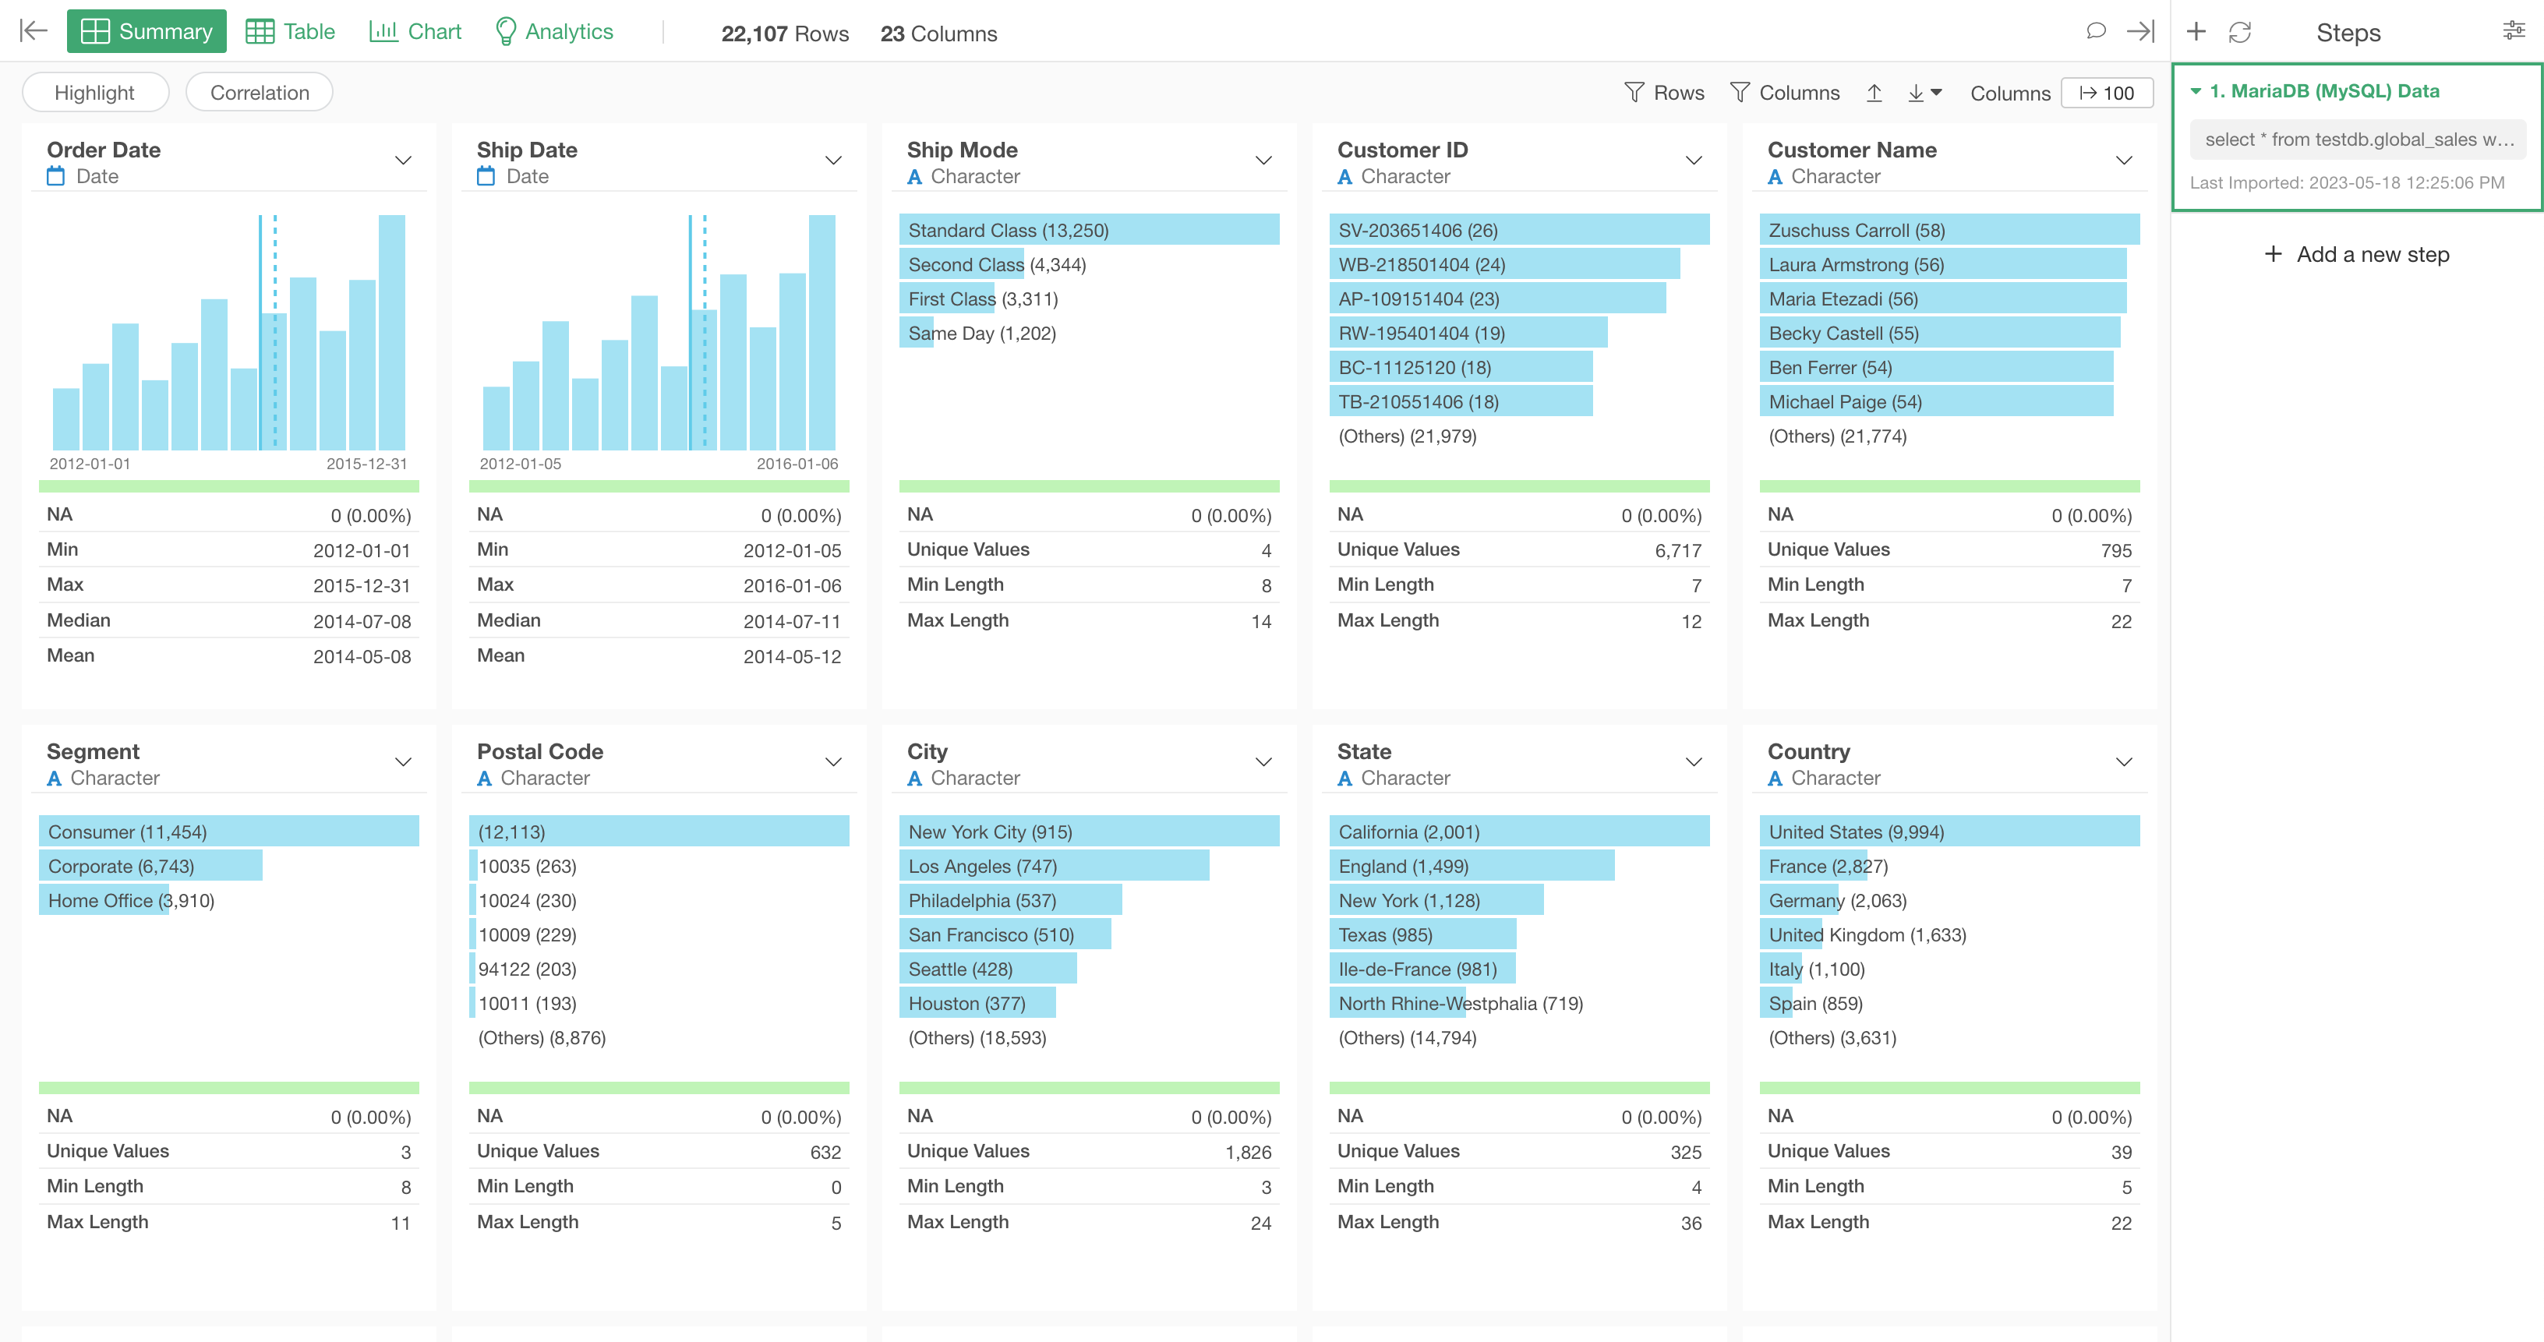Collapse the left sidebar arrow icon
Screen dimensions: 2544x1342
pyautogui.click(x=34, y=32)
